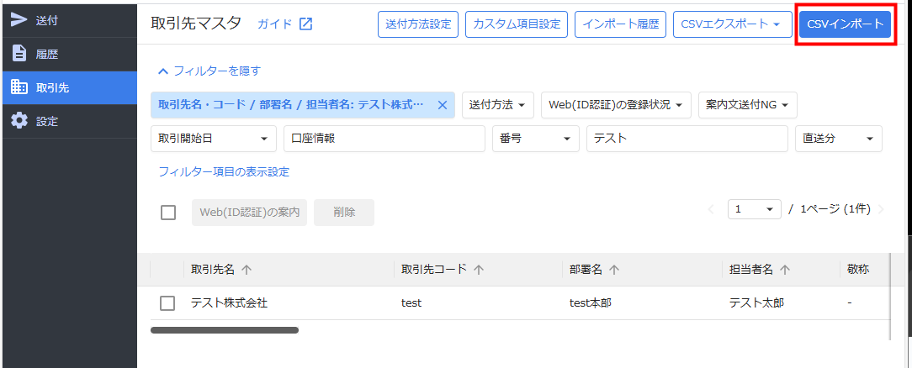Sort by 担当者名 using the arrow icon
Screen dimensions: 912x368
(x=785, y=270)
